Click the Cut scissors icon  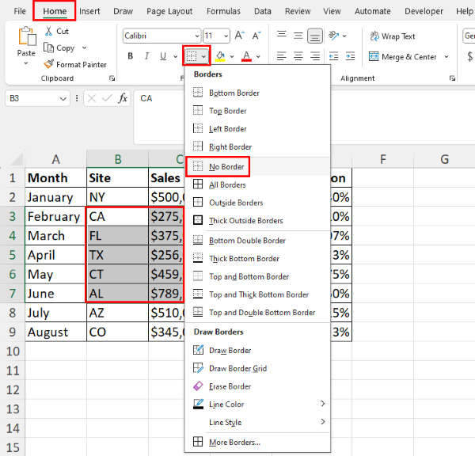tap(50, 31)
